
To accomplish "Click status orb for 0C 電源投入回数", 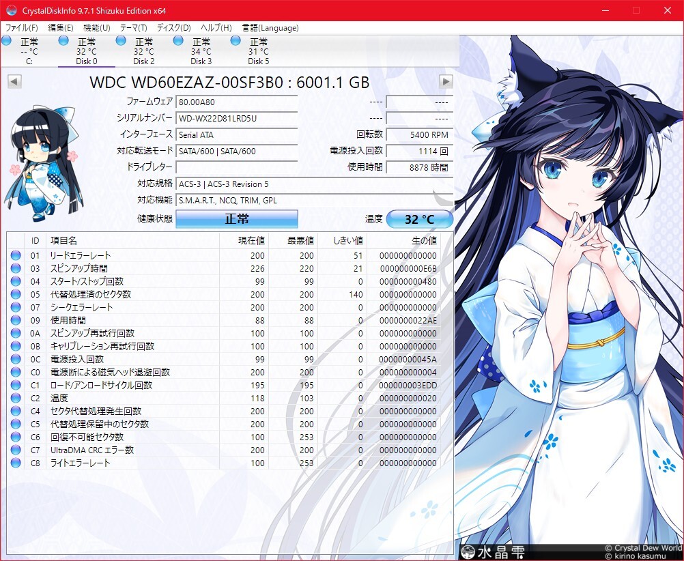I will (x=16, y=359).
